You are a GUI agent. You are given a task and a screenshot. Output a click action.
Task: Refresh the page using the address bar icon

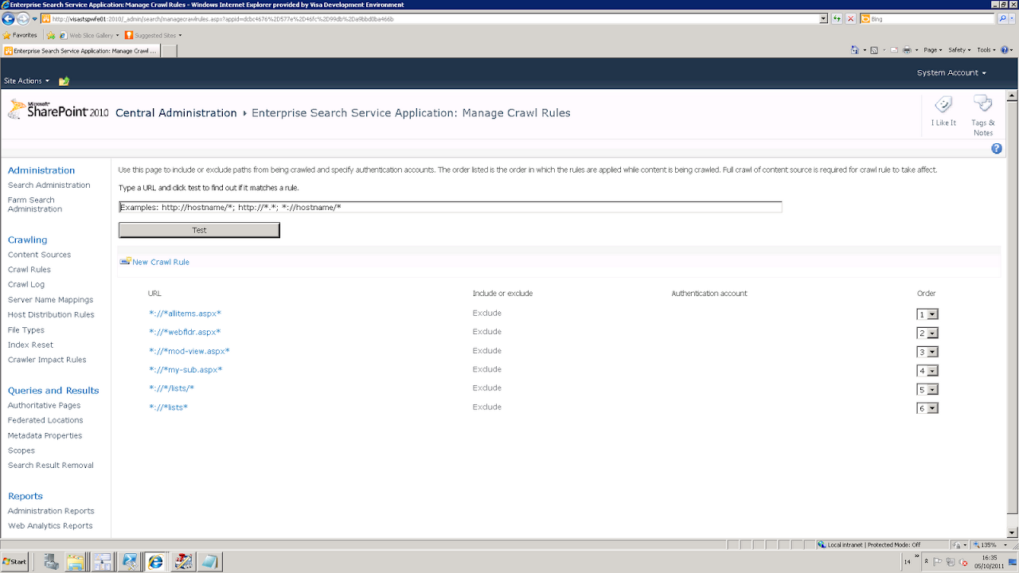coord(837,18)
